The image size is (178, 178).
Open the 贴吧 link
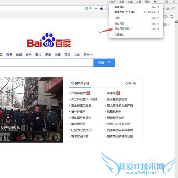point(9,55)
